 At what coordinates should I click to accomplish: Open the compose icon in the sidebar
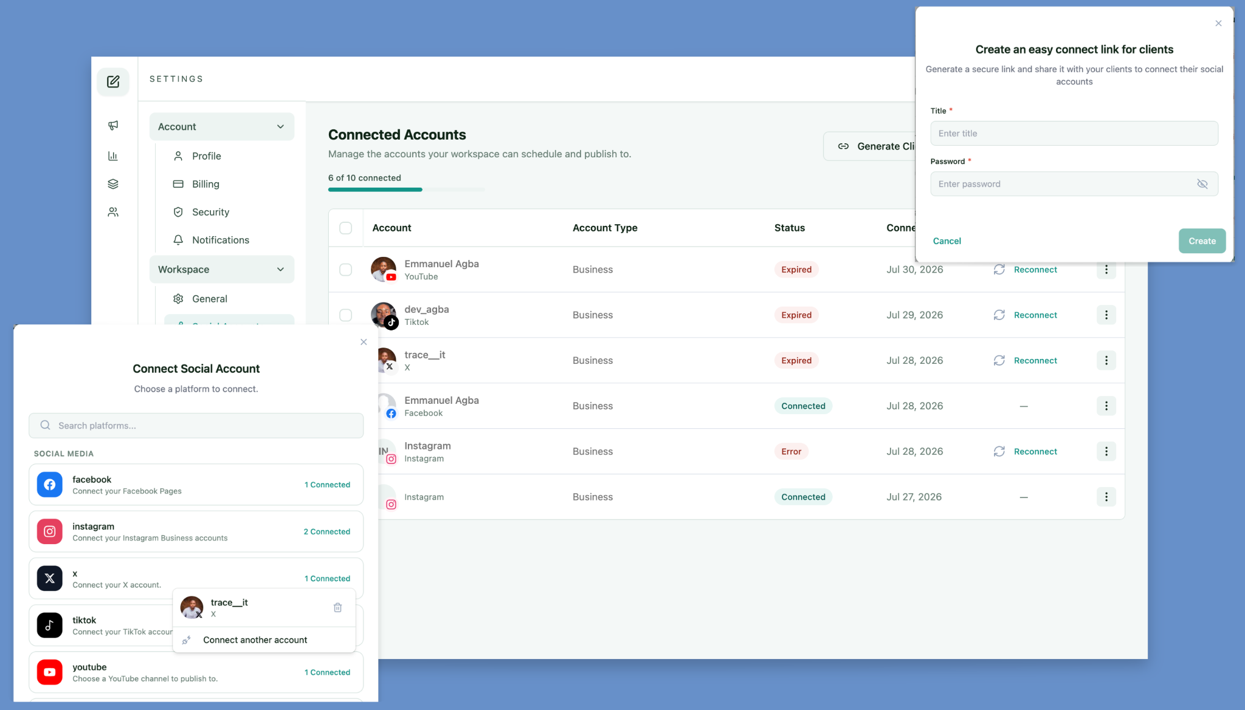[113, 81]
